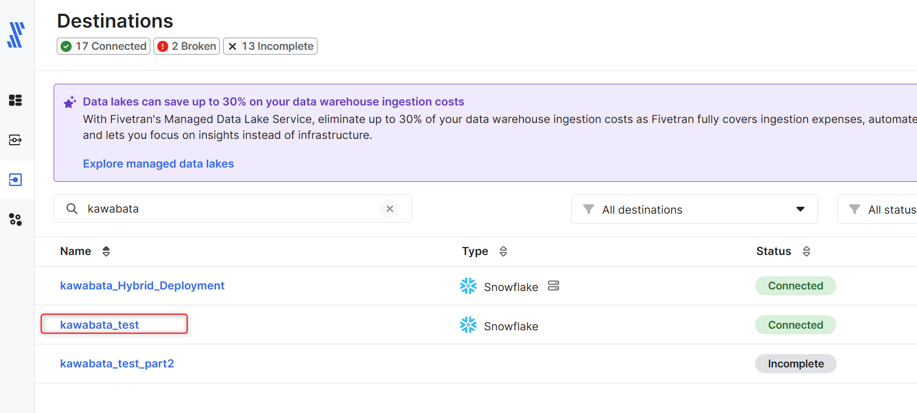The image size is (917, 413).
Task: Sort the table by Type column
Action: pyautogui.click(x=503, y=251)
